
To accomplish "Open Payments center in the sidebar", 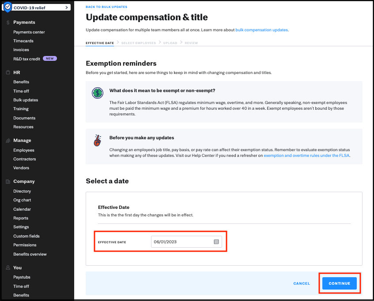I will [x=29, y=32].
